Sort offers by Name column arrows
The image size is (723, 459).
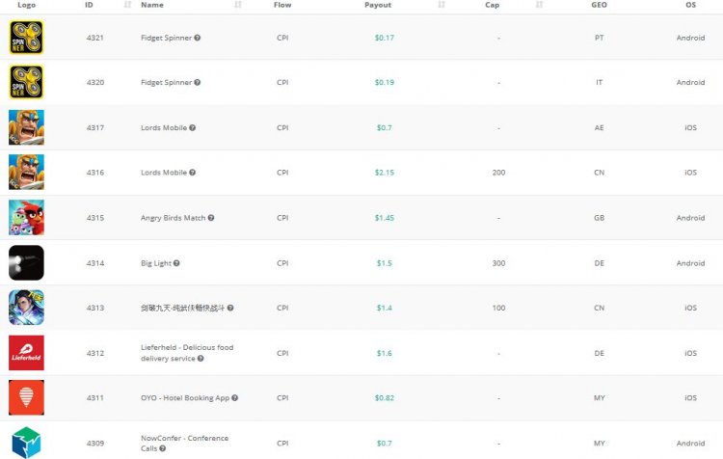(x=238, y=5)
